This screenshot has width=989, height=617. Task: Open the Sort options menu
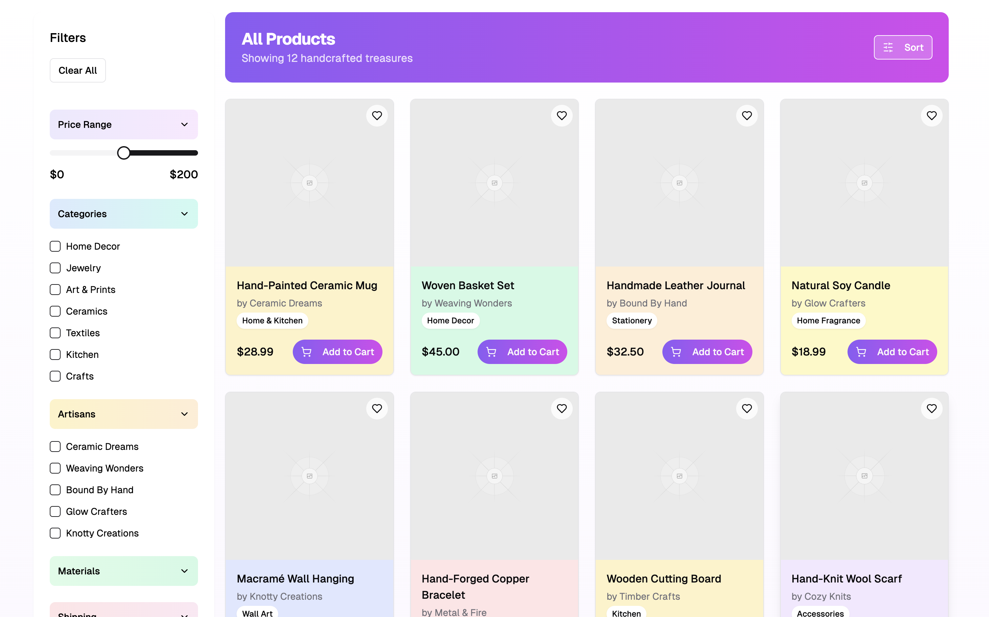[902, 47]
